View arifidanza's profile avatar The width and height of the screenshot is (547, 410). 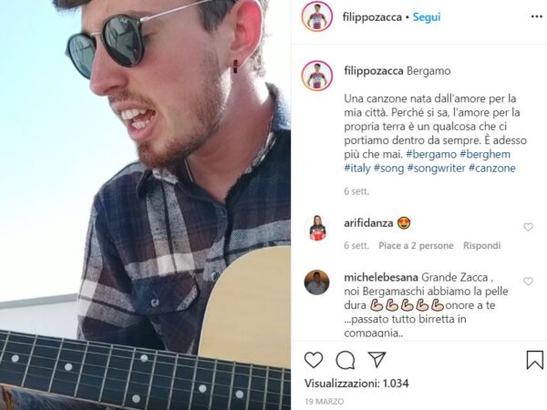317,228
